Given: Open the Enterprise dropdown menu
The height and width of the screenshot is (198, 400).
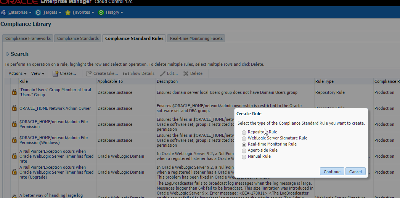Looking at the screenshot, I should (20, 13).
